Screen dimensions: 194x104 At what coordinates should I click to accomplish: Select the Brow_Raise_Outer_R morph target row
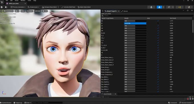click(x=147, y=65)
